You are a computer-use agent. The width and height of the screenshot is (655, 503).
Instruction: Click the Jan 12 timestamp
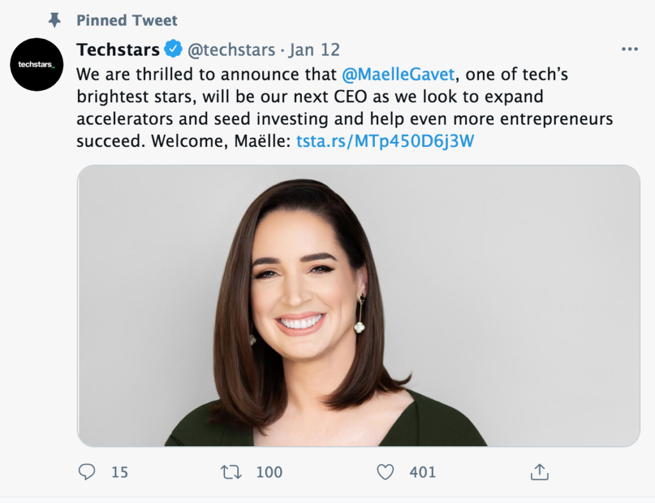click(314, 49)
